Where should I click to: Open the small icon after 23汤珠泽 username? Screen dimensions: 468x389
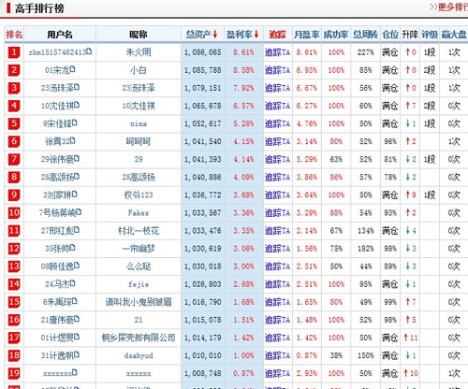[x=77, y=87]
